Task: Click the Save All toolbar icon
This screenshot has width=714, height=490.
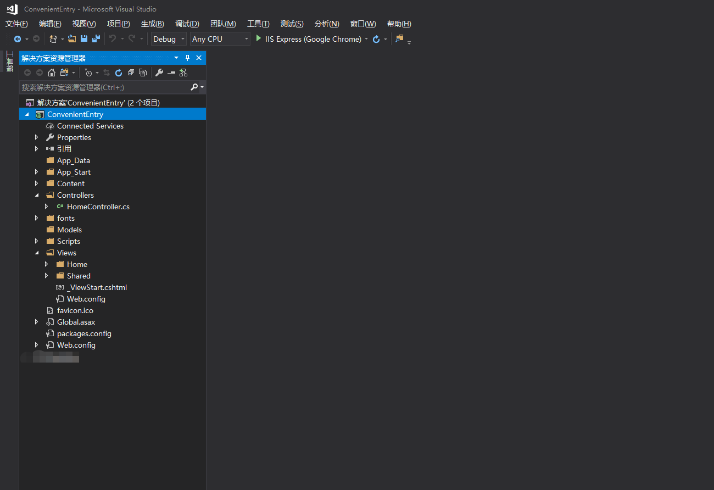Action: [x=96, y=39]
